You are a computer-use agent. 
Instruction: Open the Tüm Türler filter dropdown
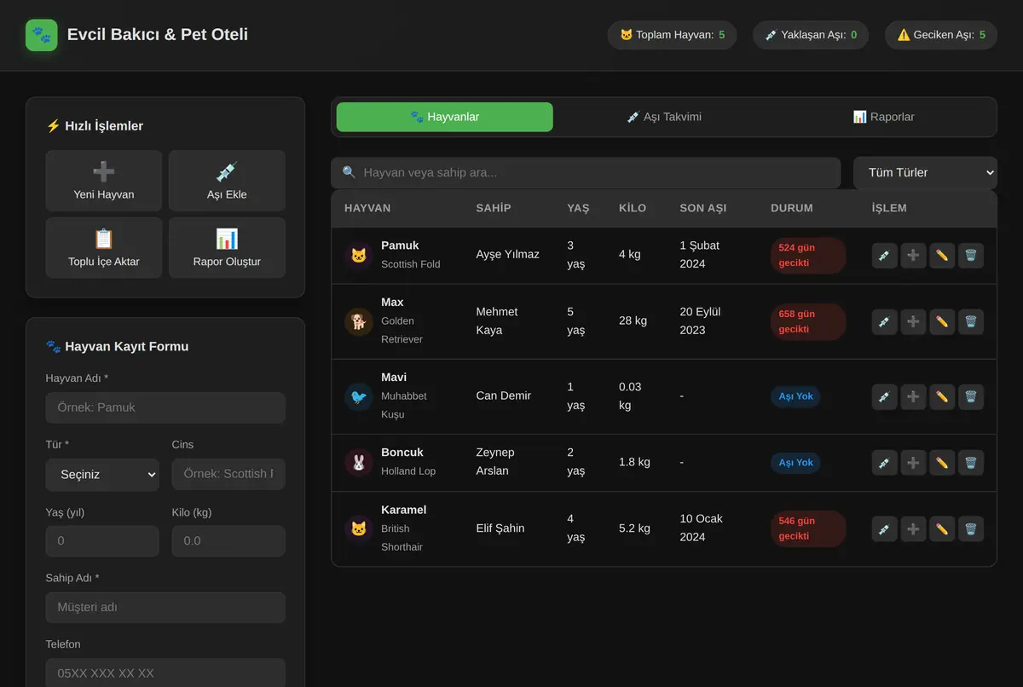(925, 172)
